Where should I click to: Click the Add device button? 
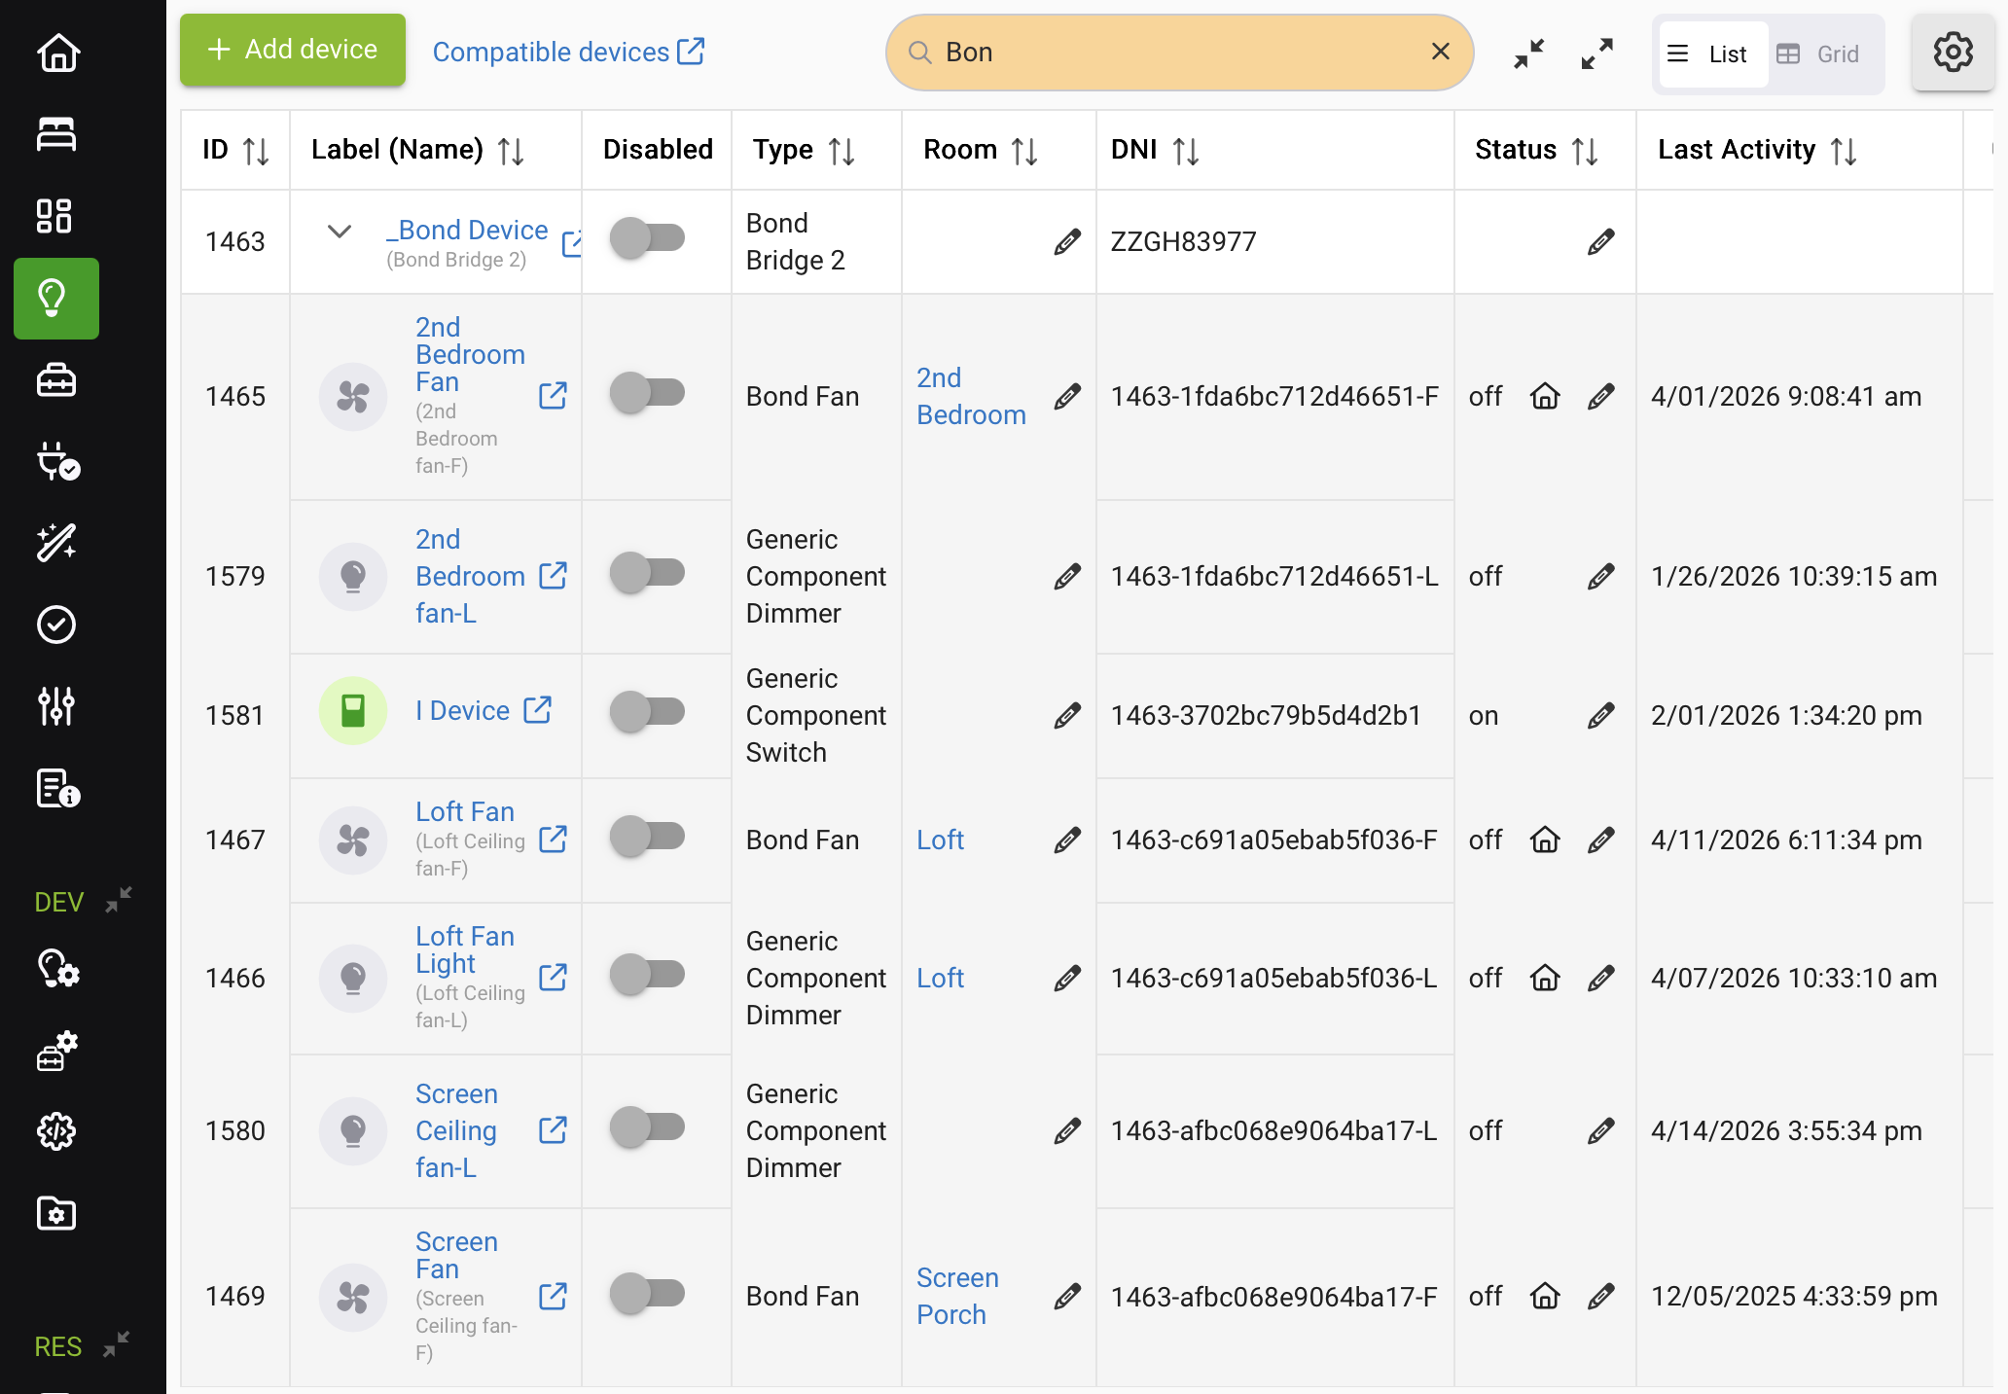click(x=293, y=50)
